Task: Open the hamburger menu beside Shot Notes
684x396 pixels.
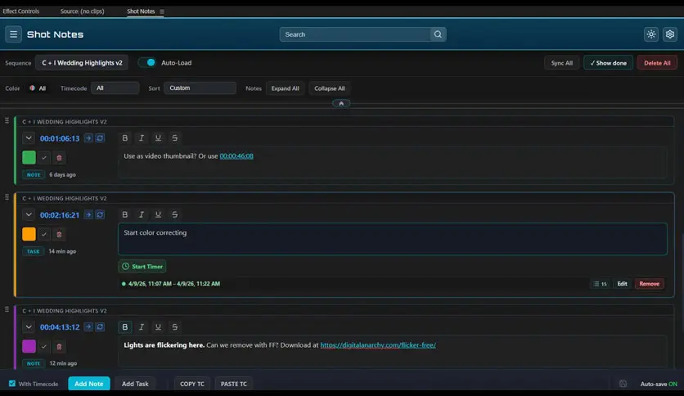Action: click(x=14, y=34)
